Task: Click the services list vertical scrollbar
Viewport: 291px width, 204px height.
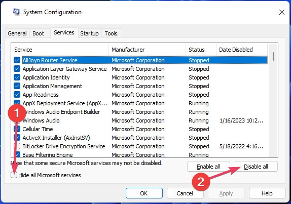Action: pyautogui.click(x=273, y=100)
